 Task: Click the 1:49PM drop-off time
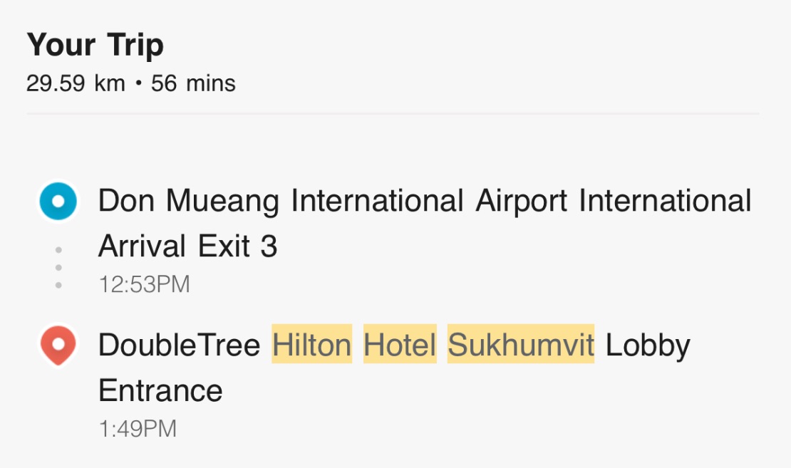pos(137,429)
